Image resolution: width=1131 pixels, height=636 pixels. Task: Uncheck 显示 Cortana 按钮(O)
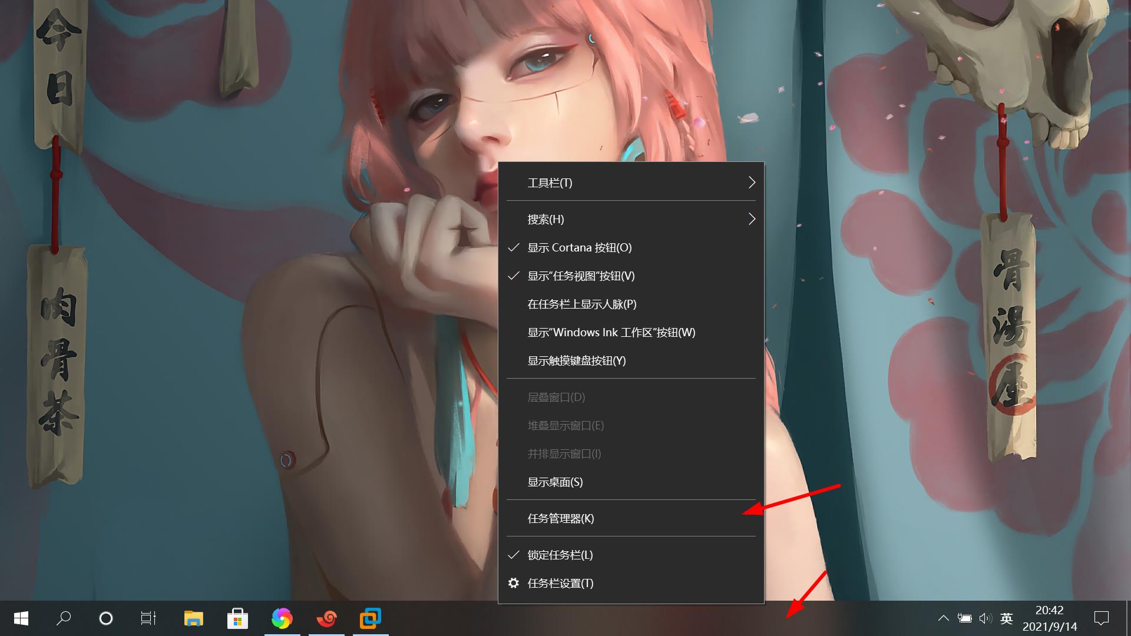click(x=578, y=247)
